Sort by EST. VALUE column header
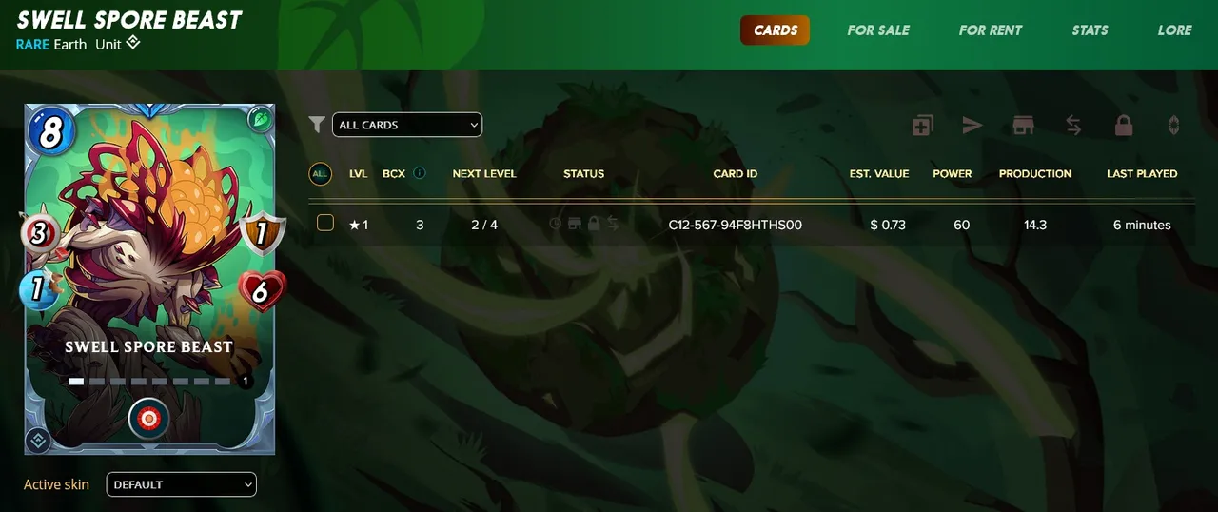Image resolution: width=1218 pixels, height=512 pixels. (x=879, y=174)
